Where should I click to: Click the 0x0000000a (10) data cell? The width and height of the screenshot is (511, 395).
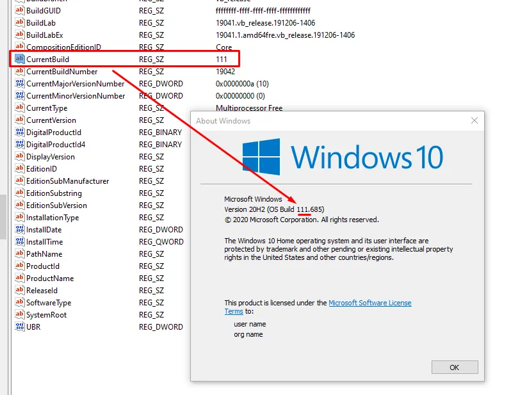(242, 84)
